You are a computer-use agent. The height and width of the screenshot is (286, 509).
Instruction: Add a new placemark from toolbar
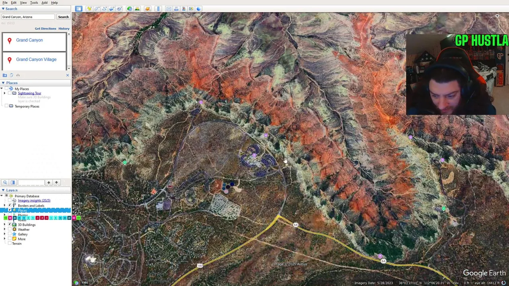click(89, 9)
